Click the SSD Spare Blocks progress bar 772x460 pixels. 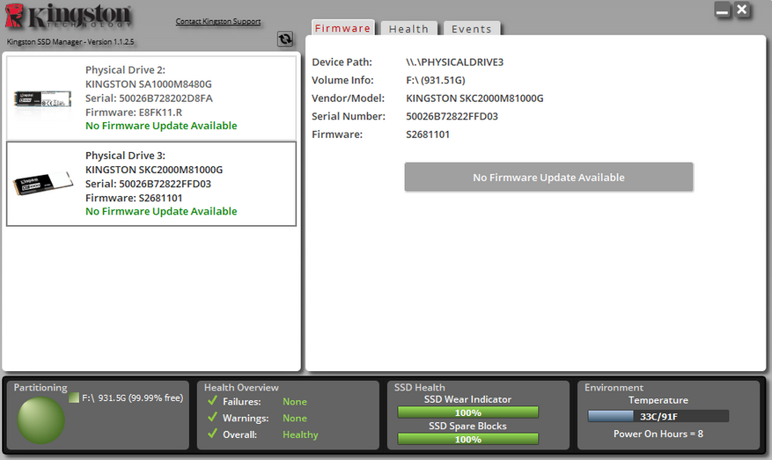click(467, 439)
